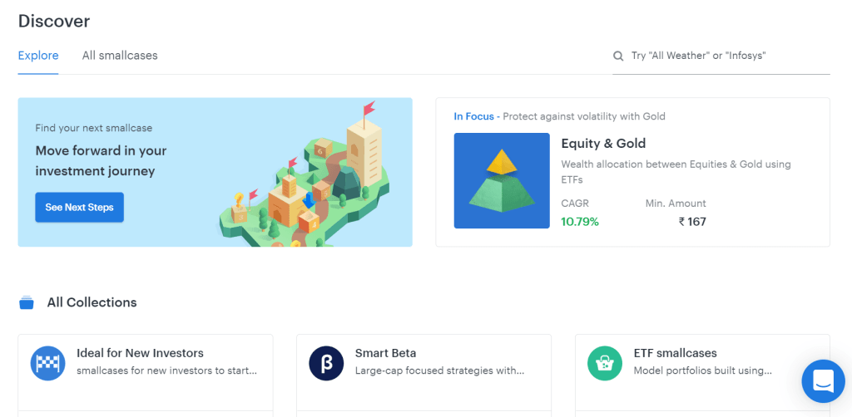
Task: Open the Equity & Gold pyramid thumbnail
Action: click(x=502, y=180)
